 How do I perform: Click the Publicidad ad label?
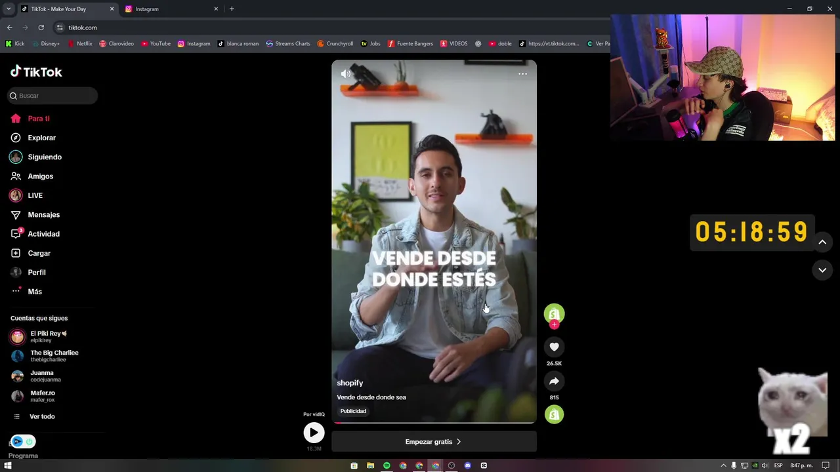tap(353, 411)
